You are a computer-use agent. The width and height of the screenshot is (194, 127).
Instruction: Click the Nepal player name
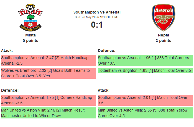click(x=163, y=35)
